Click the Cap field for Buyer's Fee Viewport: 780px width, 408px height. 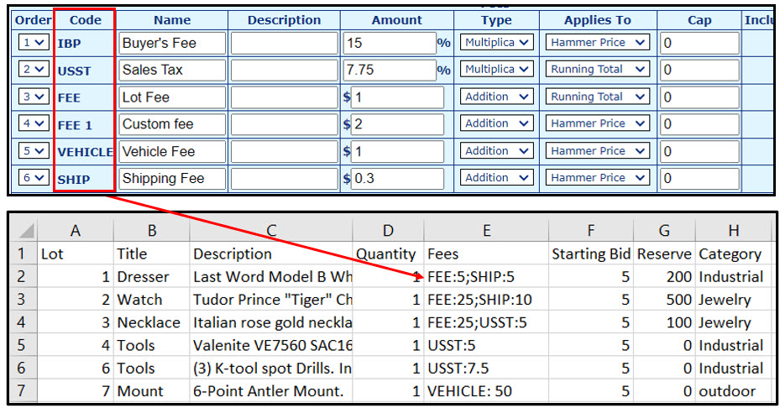coord(699,43)
